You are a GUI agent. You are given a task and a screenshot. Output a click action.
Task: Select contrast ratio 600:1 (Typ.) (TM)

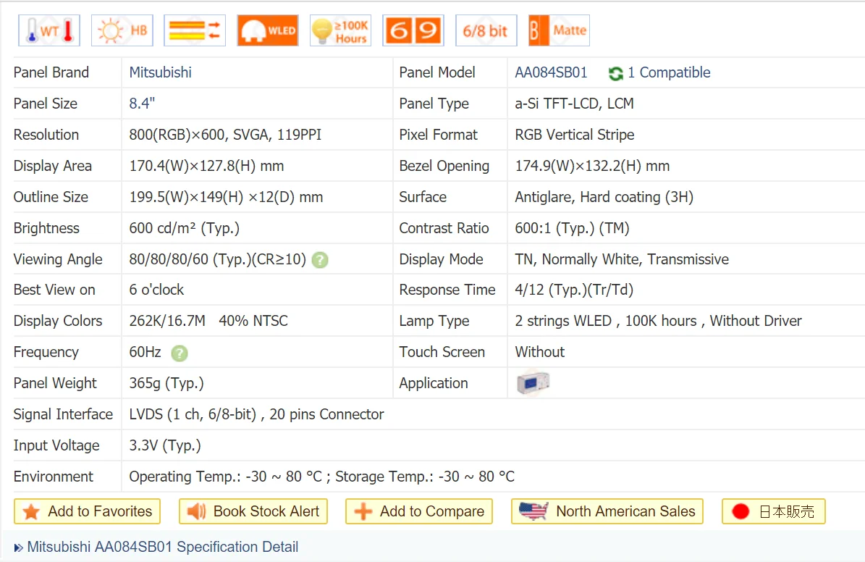coord(572,228)
